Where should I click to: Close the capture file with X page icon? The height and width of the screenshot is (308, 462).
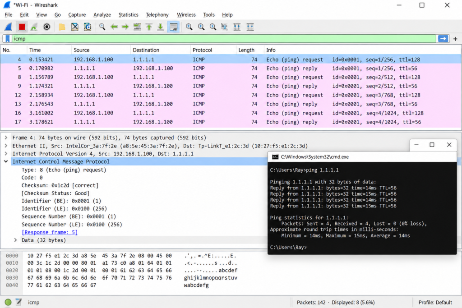click(75, 27)
